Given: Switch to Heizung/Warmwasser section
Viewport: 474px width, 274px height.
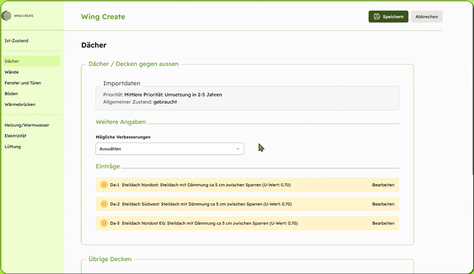Looking at the screenshot, I should point(27,125).
